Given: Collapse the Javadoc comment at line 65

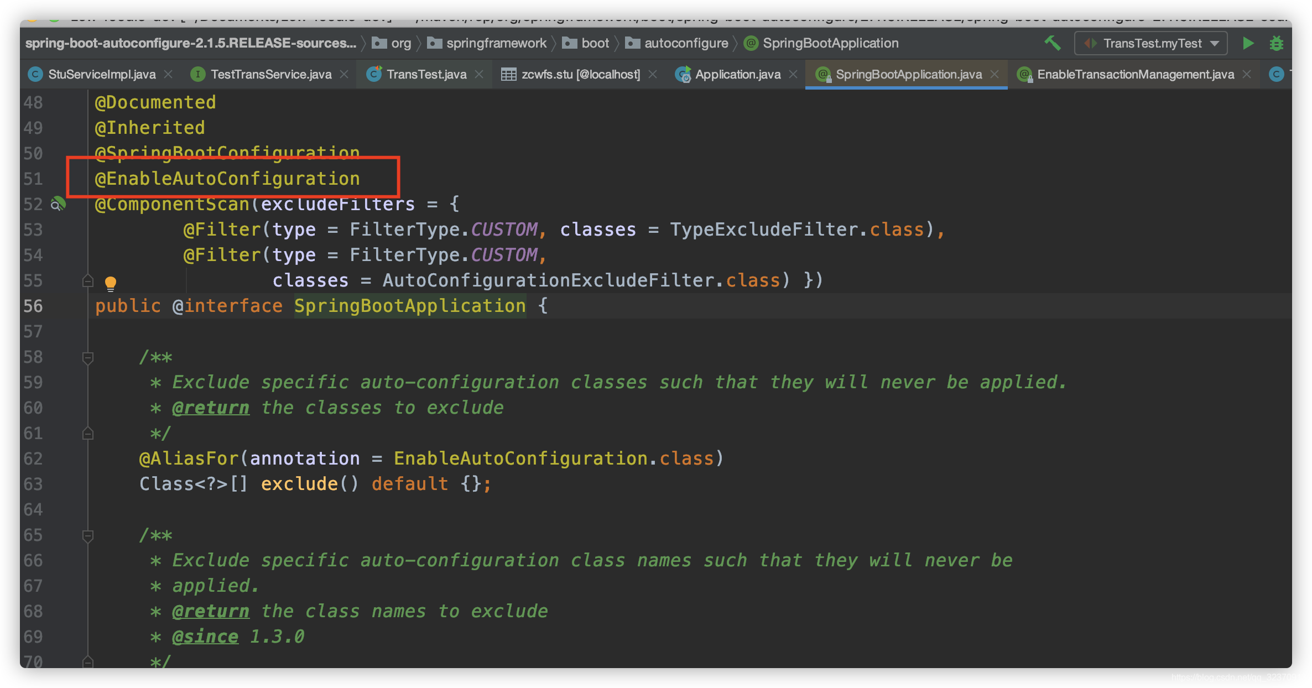Looking at the screenshot, I should click(x=87, y=536).
